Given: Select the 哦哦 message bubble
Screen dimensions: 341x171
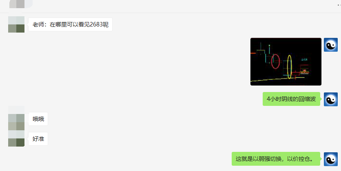Looking at the screenshot, I should [38, 119].
